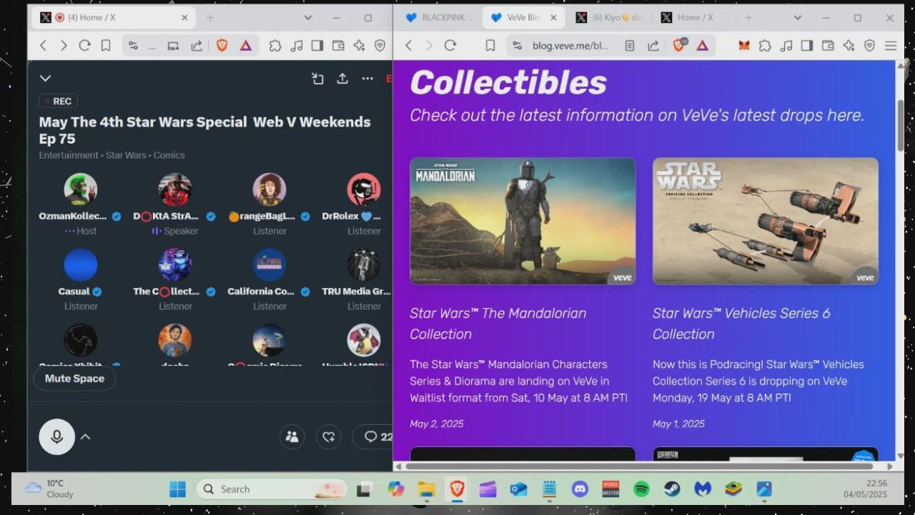Open the Space three-dot more menu
915x515 pixels.
point(367,79)
